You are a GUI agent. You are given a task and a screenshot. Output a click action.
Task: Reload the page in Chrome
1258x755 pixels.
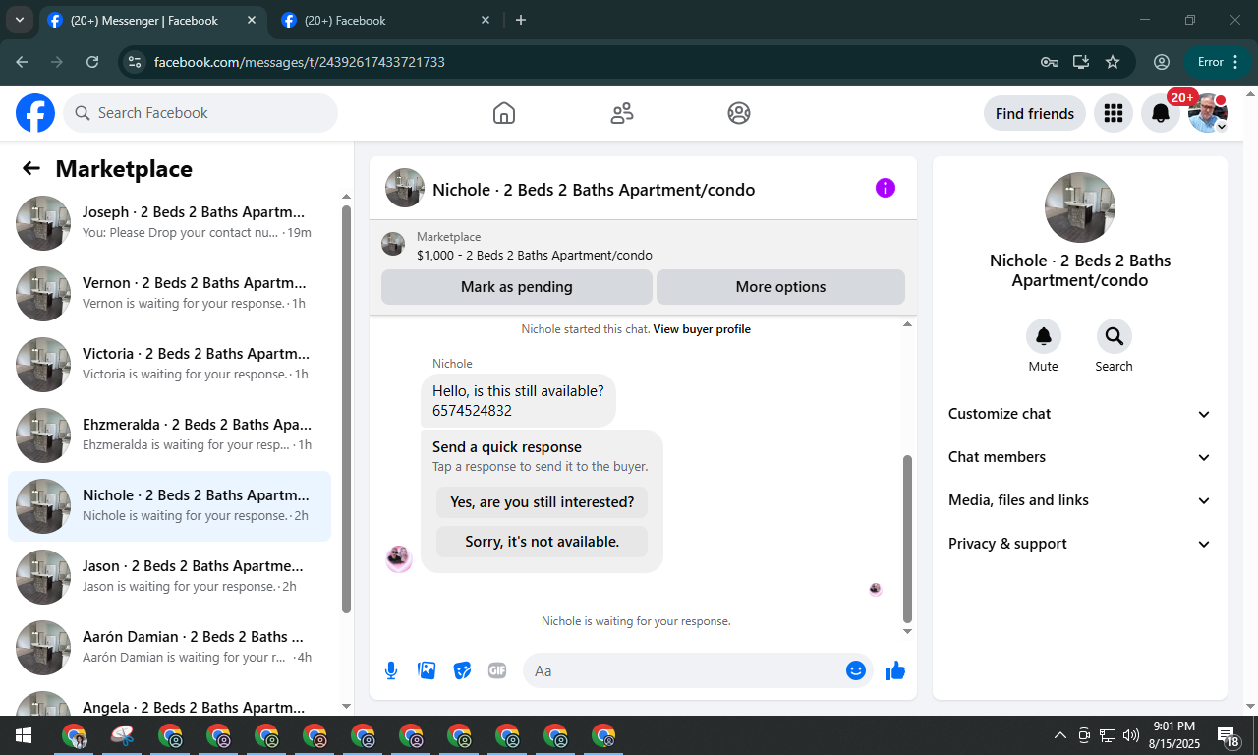point(92,62)
